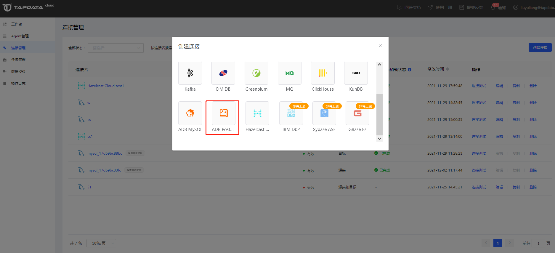The width and height of the screenshot is (555, 253).
Task: Click the go-to page number field
Action: (x=538, y=243)
